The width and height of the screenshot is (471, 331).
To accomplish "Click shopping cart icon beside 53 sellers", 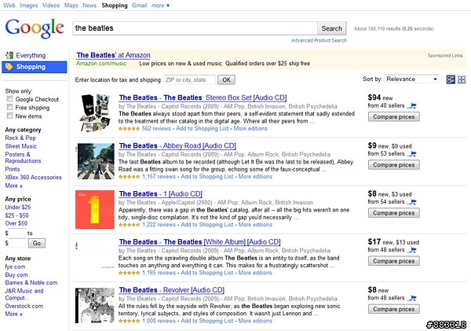I will click(412, 154).
